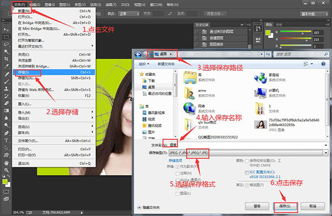The height and width of the screenshot is (216, 332).
Task: Expand 最近打开文件(T) submenu
Action: point(54,47)
